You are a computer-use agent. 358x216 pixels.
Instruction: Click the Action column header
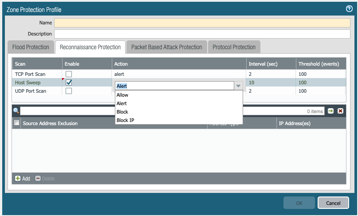pyautogui.click(x=179, y=64)
